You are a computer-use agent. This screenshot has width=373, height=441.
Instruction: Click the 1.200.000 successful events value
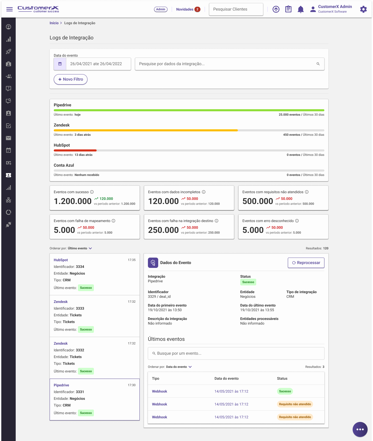click(x=73, y=201)
